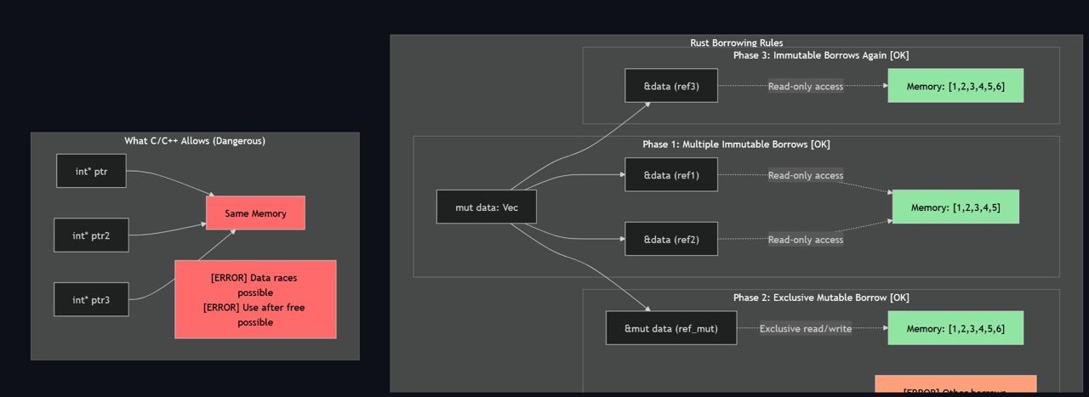The width and height of the screenshot is (1089, 397).
Task: Click the 'int* ptr3' node
Action: pos(91,299)
